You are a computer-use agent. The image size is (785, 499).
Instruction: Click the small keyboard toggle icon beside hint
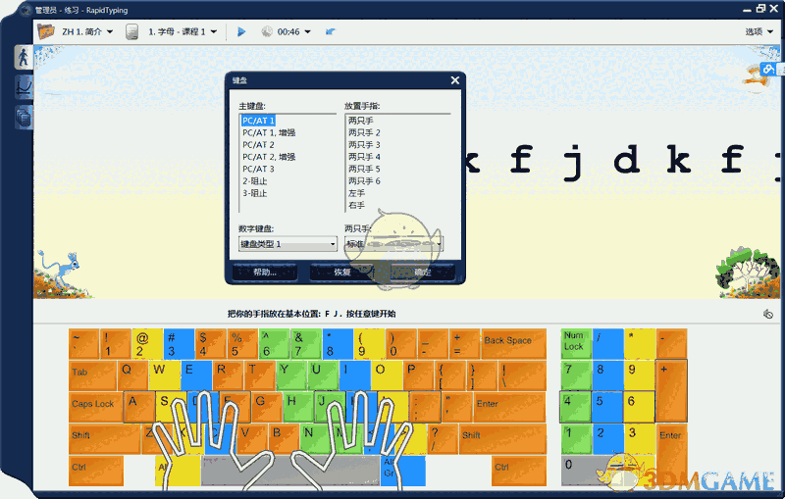768,314
